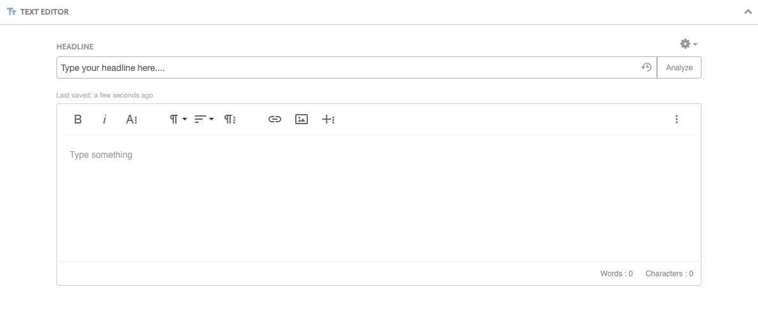The height and width of the screenshot is (313, 758).
Task: Click the Characters count label
Action: pos(669,274)
